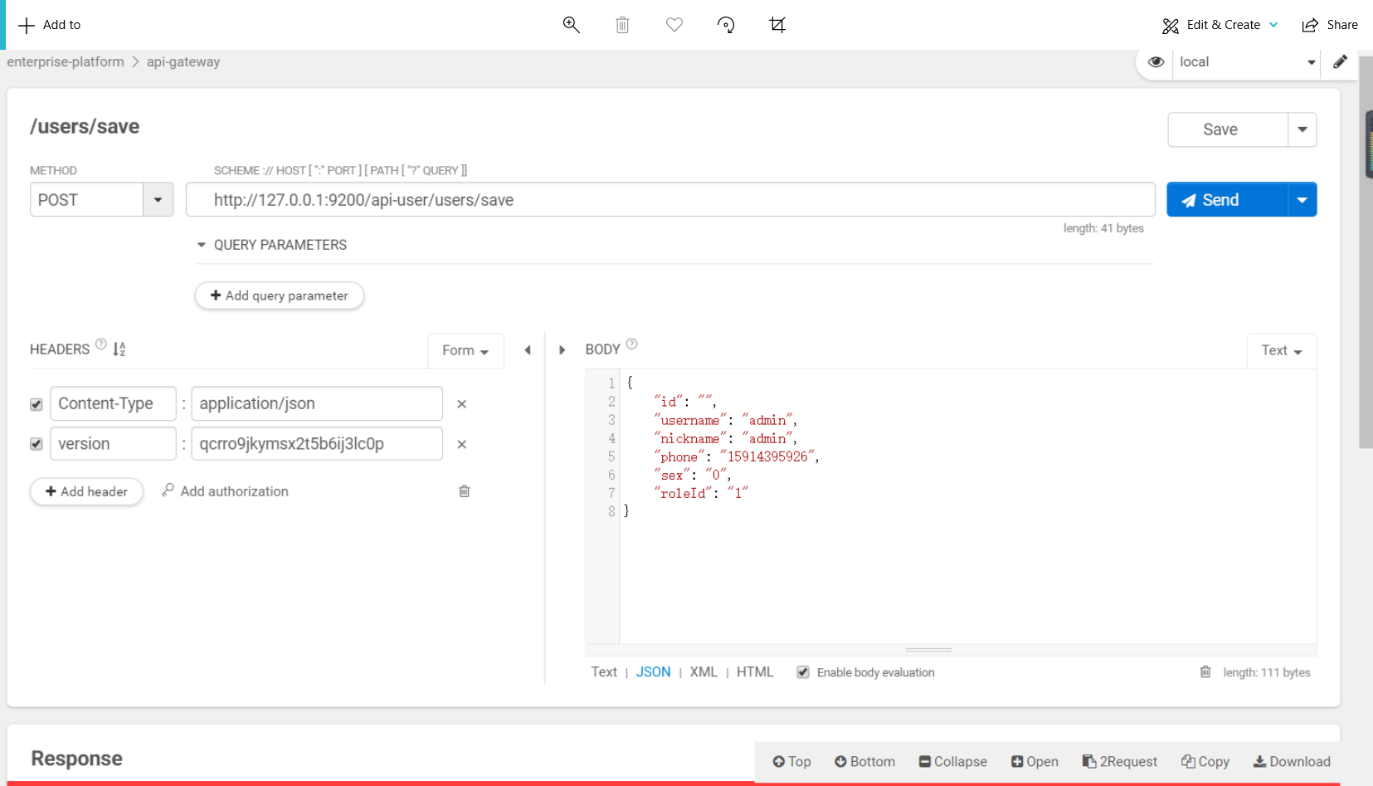The image size is (1373, 786).
Task: Click api-gateway breadcrumb link
Action: (x=183, y=62)
